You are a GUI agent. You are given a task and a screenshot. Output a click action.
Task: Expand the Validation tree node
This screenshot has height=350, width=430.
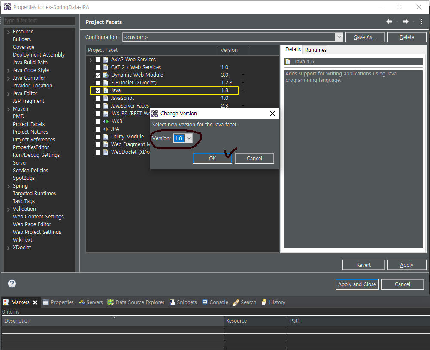coord(8,209)
